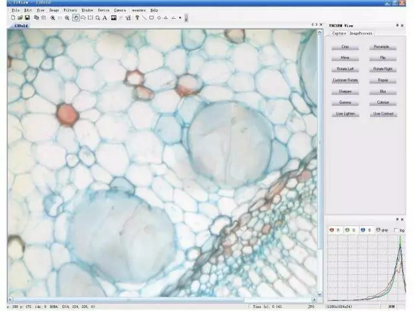Viewport: 414px width, 311px height.
Task: Toggle the red channel in histogram
Action: [332, 229]
